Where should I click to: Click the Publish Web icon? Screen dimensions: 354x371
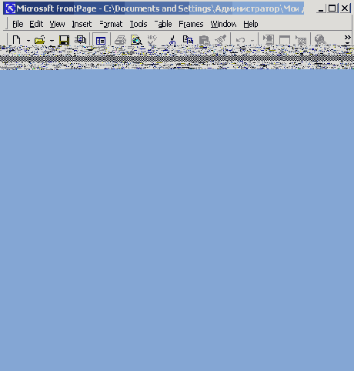point(81,40)
